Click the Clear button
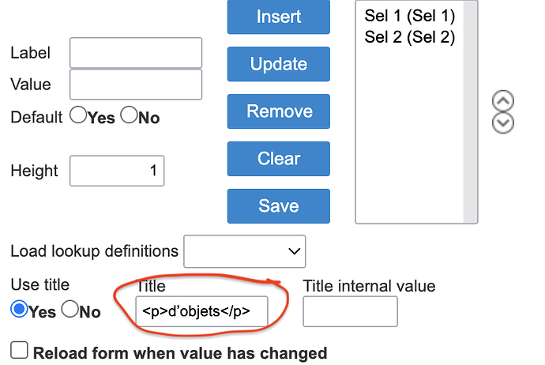 click(279, 159)
